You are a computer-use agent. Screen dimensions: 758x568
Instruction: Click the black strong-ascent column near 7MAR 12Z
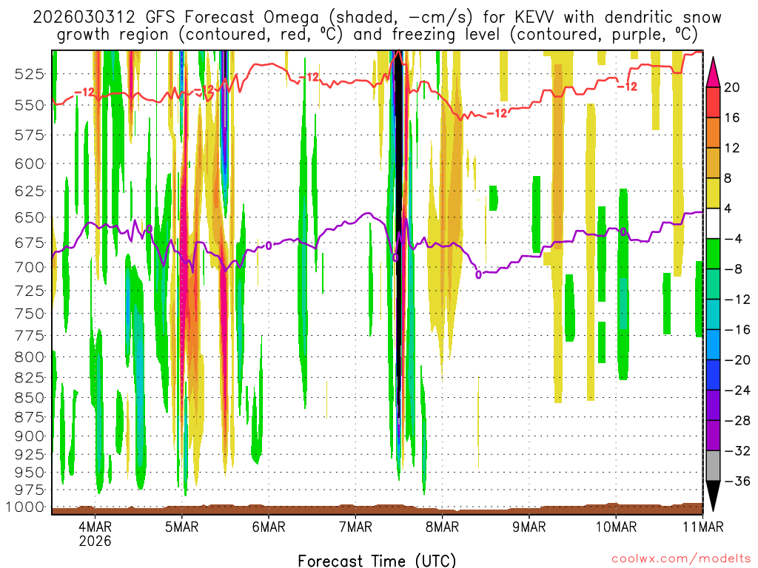(x=398, y=217)
